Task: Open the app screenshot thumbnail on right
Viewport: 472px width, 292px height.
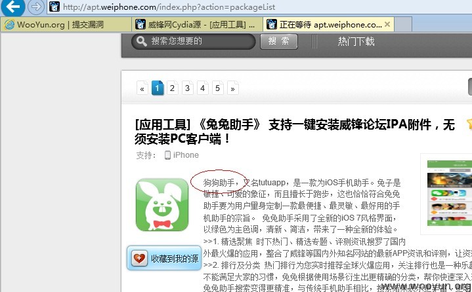Action: [448, 194]
